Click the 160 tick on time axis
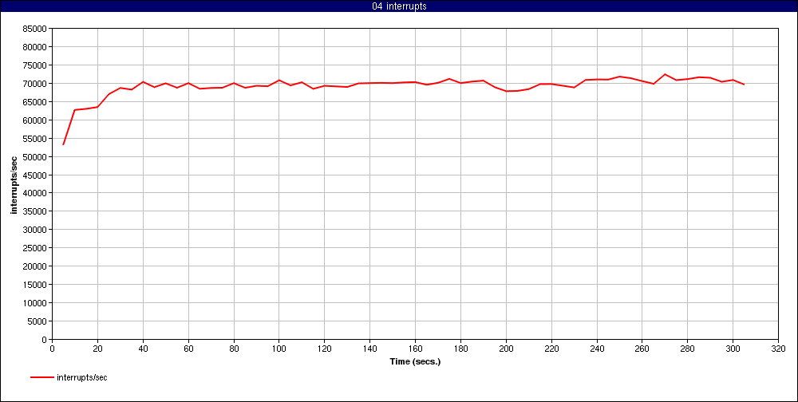 [x=415, y=349]
